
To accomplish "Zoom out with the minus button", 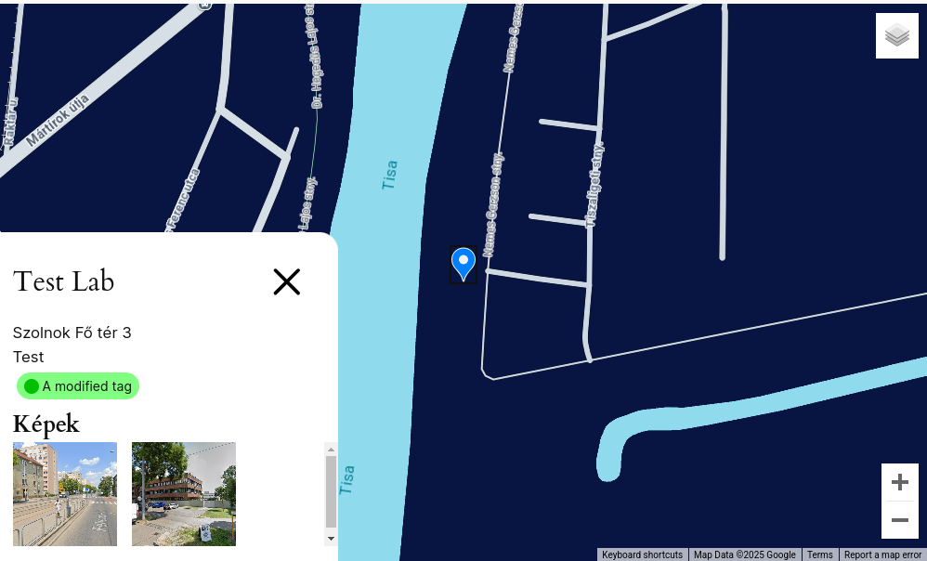I will point(900,520).
